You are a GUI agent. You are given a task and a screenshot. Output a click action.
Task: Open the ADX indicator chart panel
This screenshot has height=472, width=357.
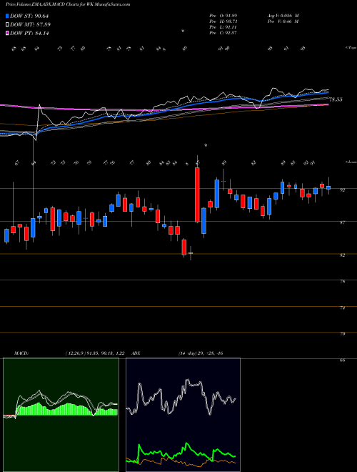(x=183, y=415)
